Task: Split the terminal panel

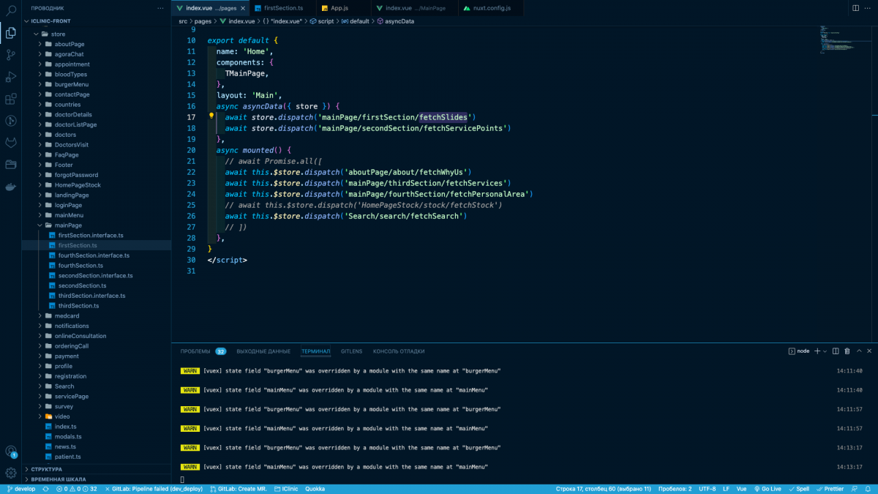Action: tap(837, 351)
